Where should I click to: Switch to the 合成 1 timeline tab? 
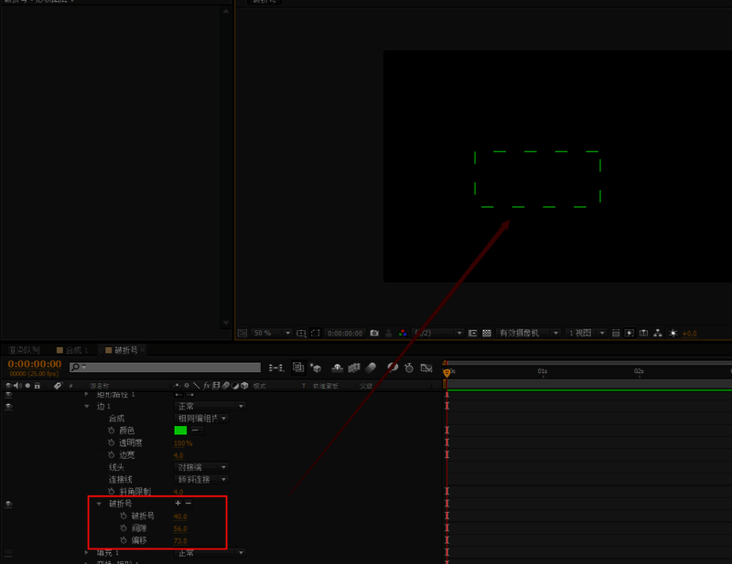pos(72,350)
